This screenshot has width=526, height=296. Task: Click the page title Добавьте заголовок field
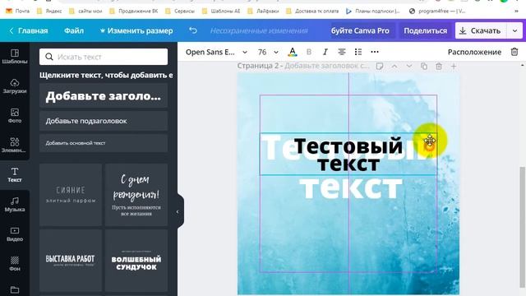(327, 66)
